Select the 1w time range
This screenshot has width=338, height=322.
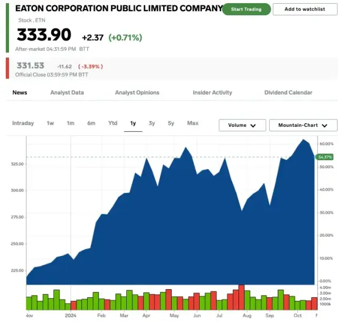point(50,123)
